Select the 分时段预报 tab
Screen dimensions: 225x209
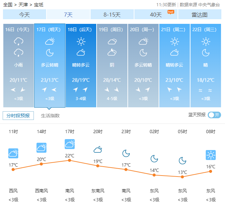tap(18, 116)
